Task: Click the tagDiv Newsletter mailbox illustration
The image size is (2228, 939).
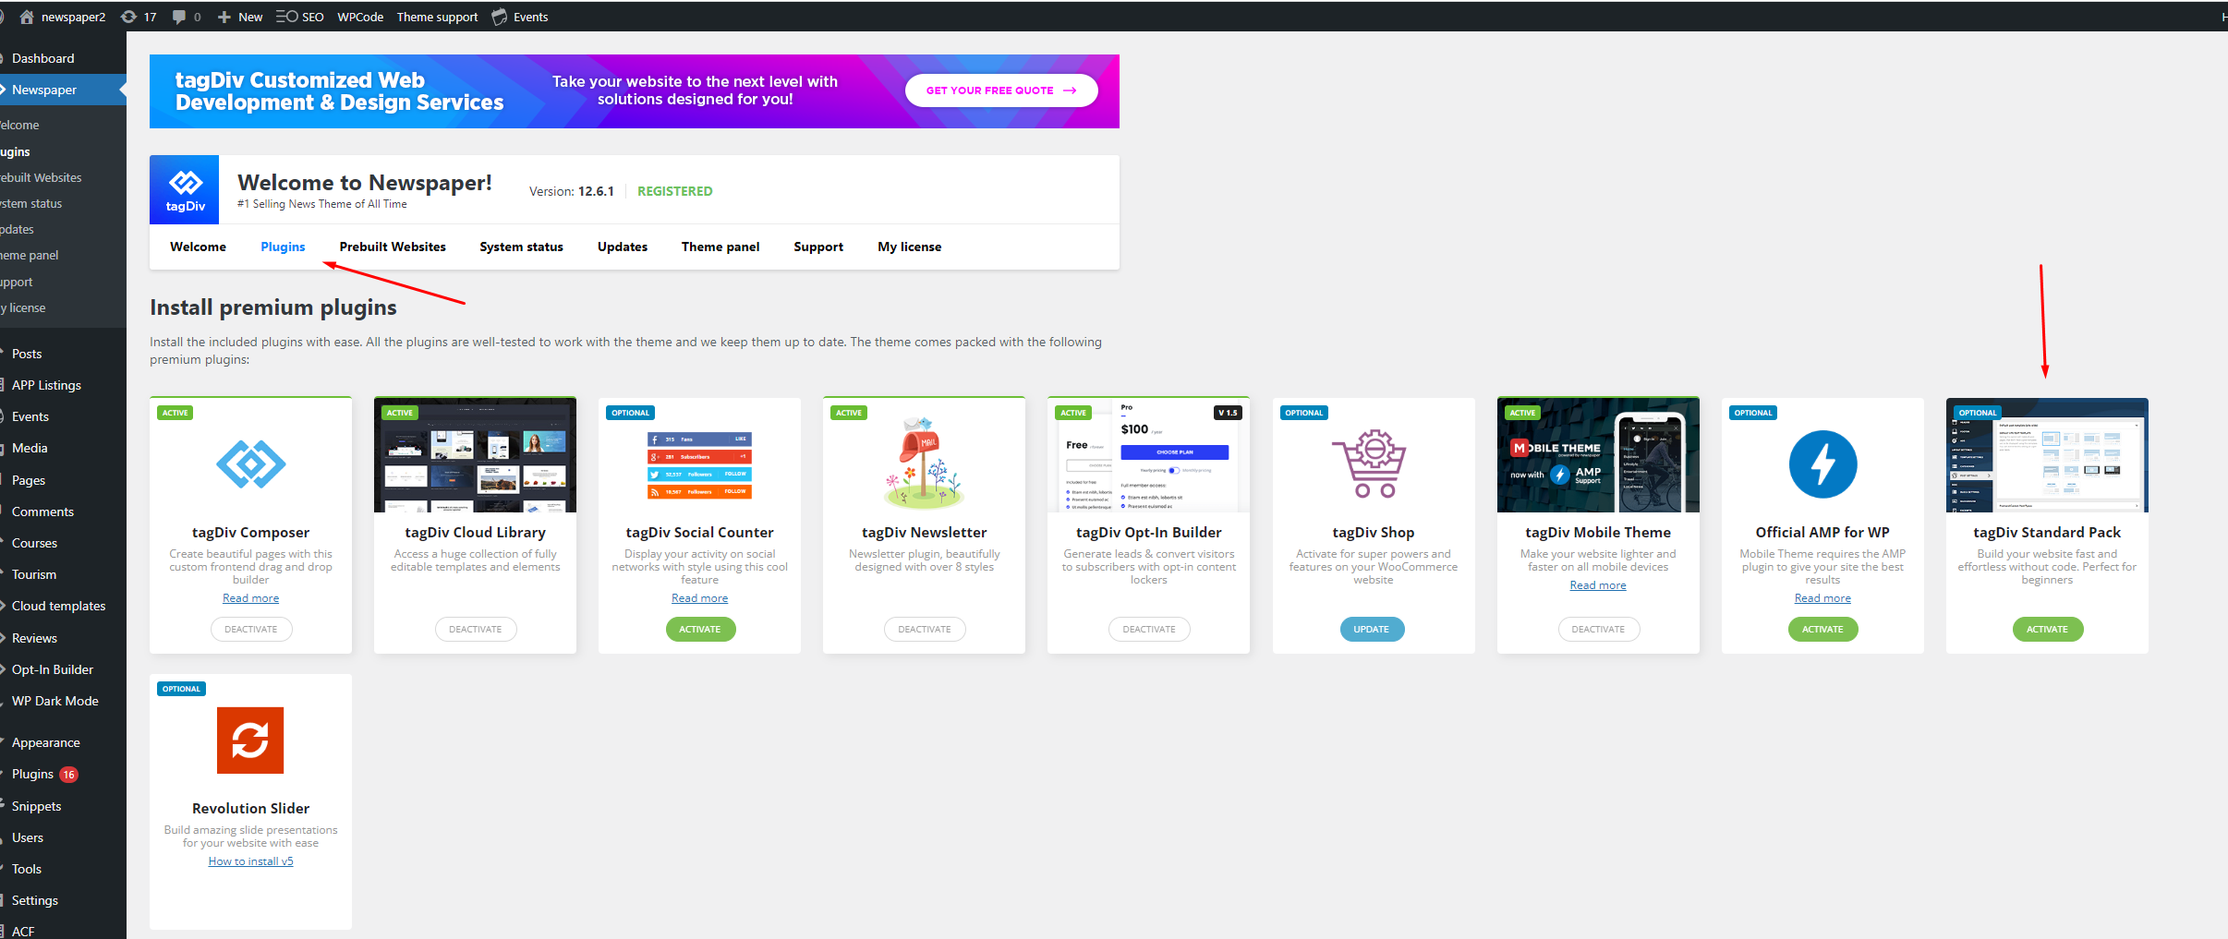Action: [924, 462]
